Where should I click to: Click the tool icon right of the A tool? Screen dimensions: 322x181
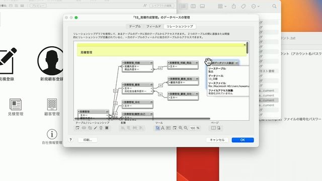169,128
